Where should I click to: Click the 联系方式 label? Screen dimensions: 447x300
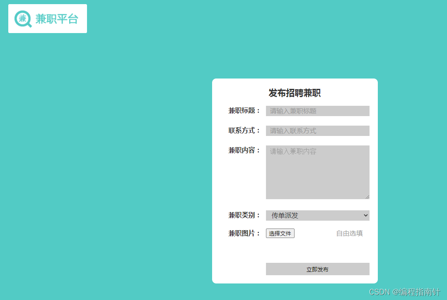coord(244,131)
